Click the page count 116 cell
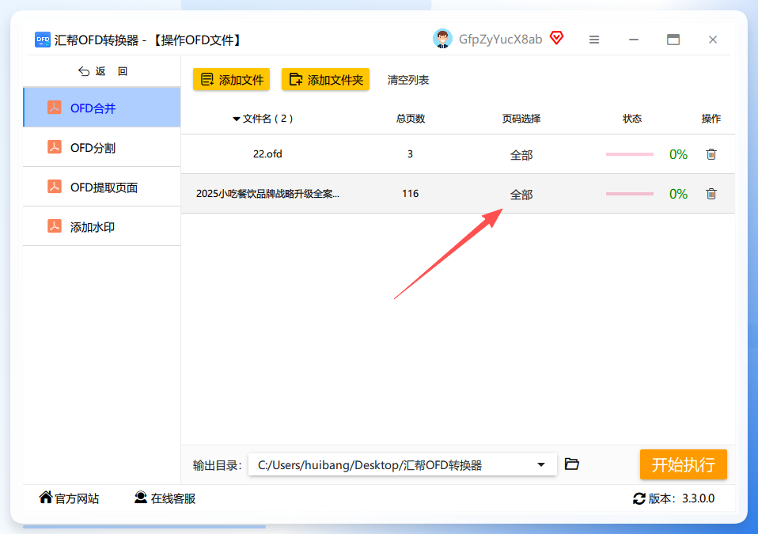The image size is (758, 534). 410,193
